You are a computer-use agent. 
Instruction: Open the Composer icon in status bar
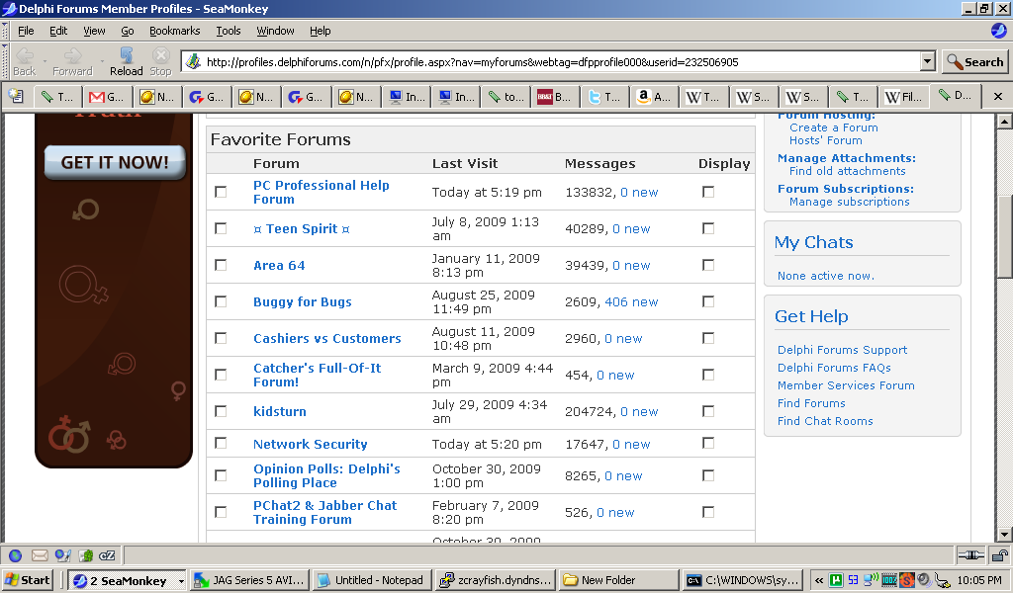pyautogui.click(x=63, y=555)
